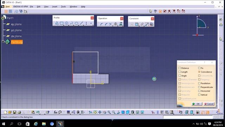Screen dimensions: 225x127
Task: Click OK in Constraint Definition dialog
Action: (197, 104)
